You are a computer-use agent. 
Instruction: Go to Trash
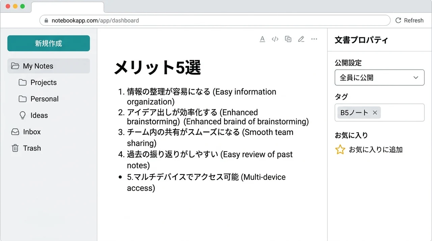point(32,148)
